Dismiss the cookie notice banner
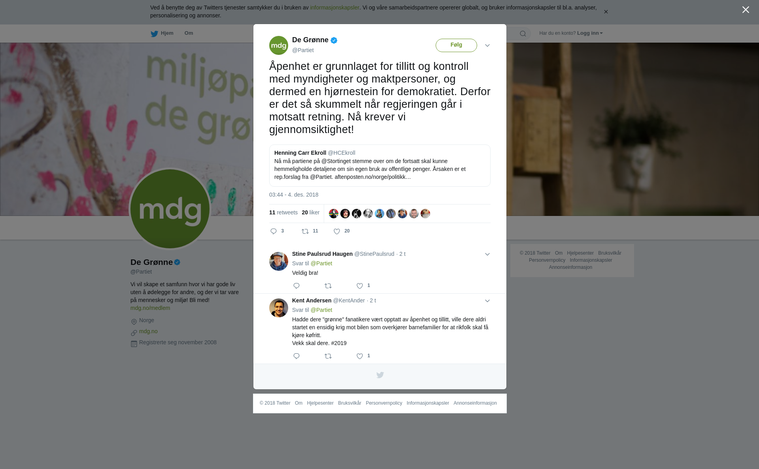759x469 pixels. pyautogui.click(x=606, y=12)
